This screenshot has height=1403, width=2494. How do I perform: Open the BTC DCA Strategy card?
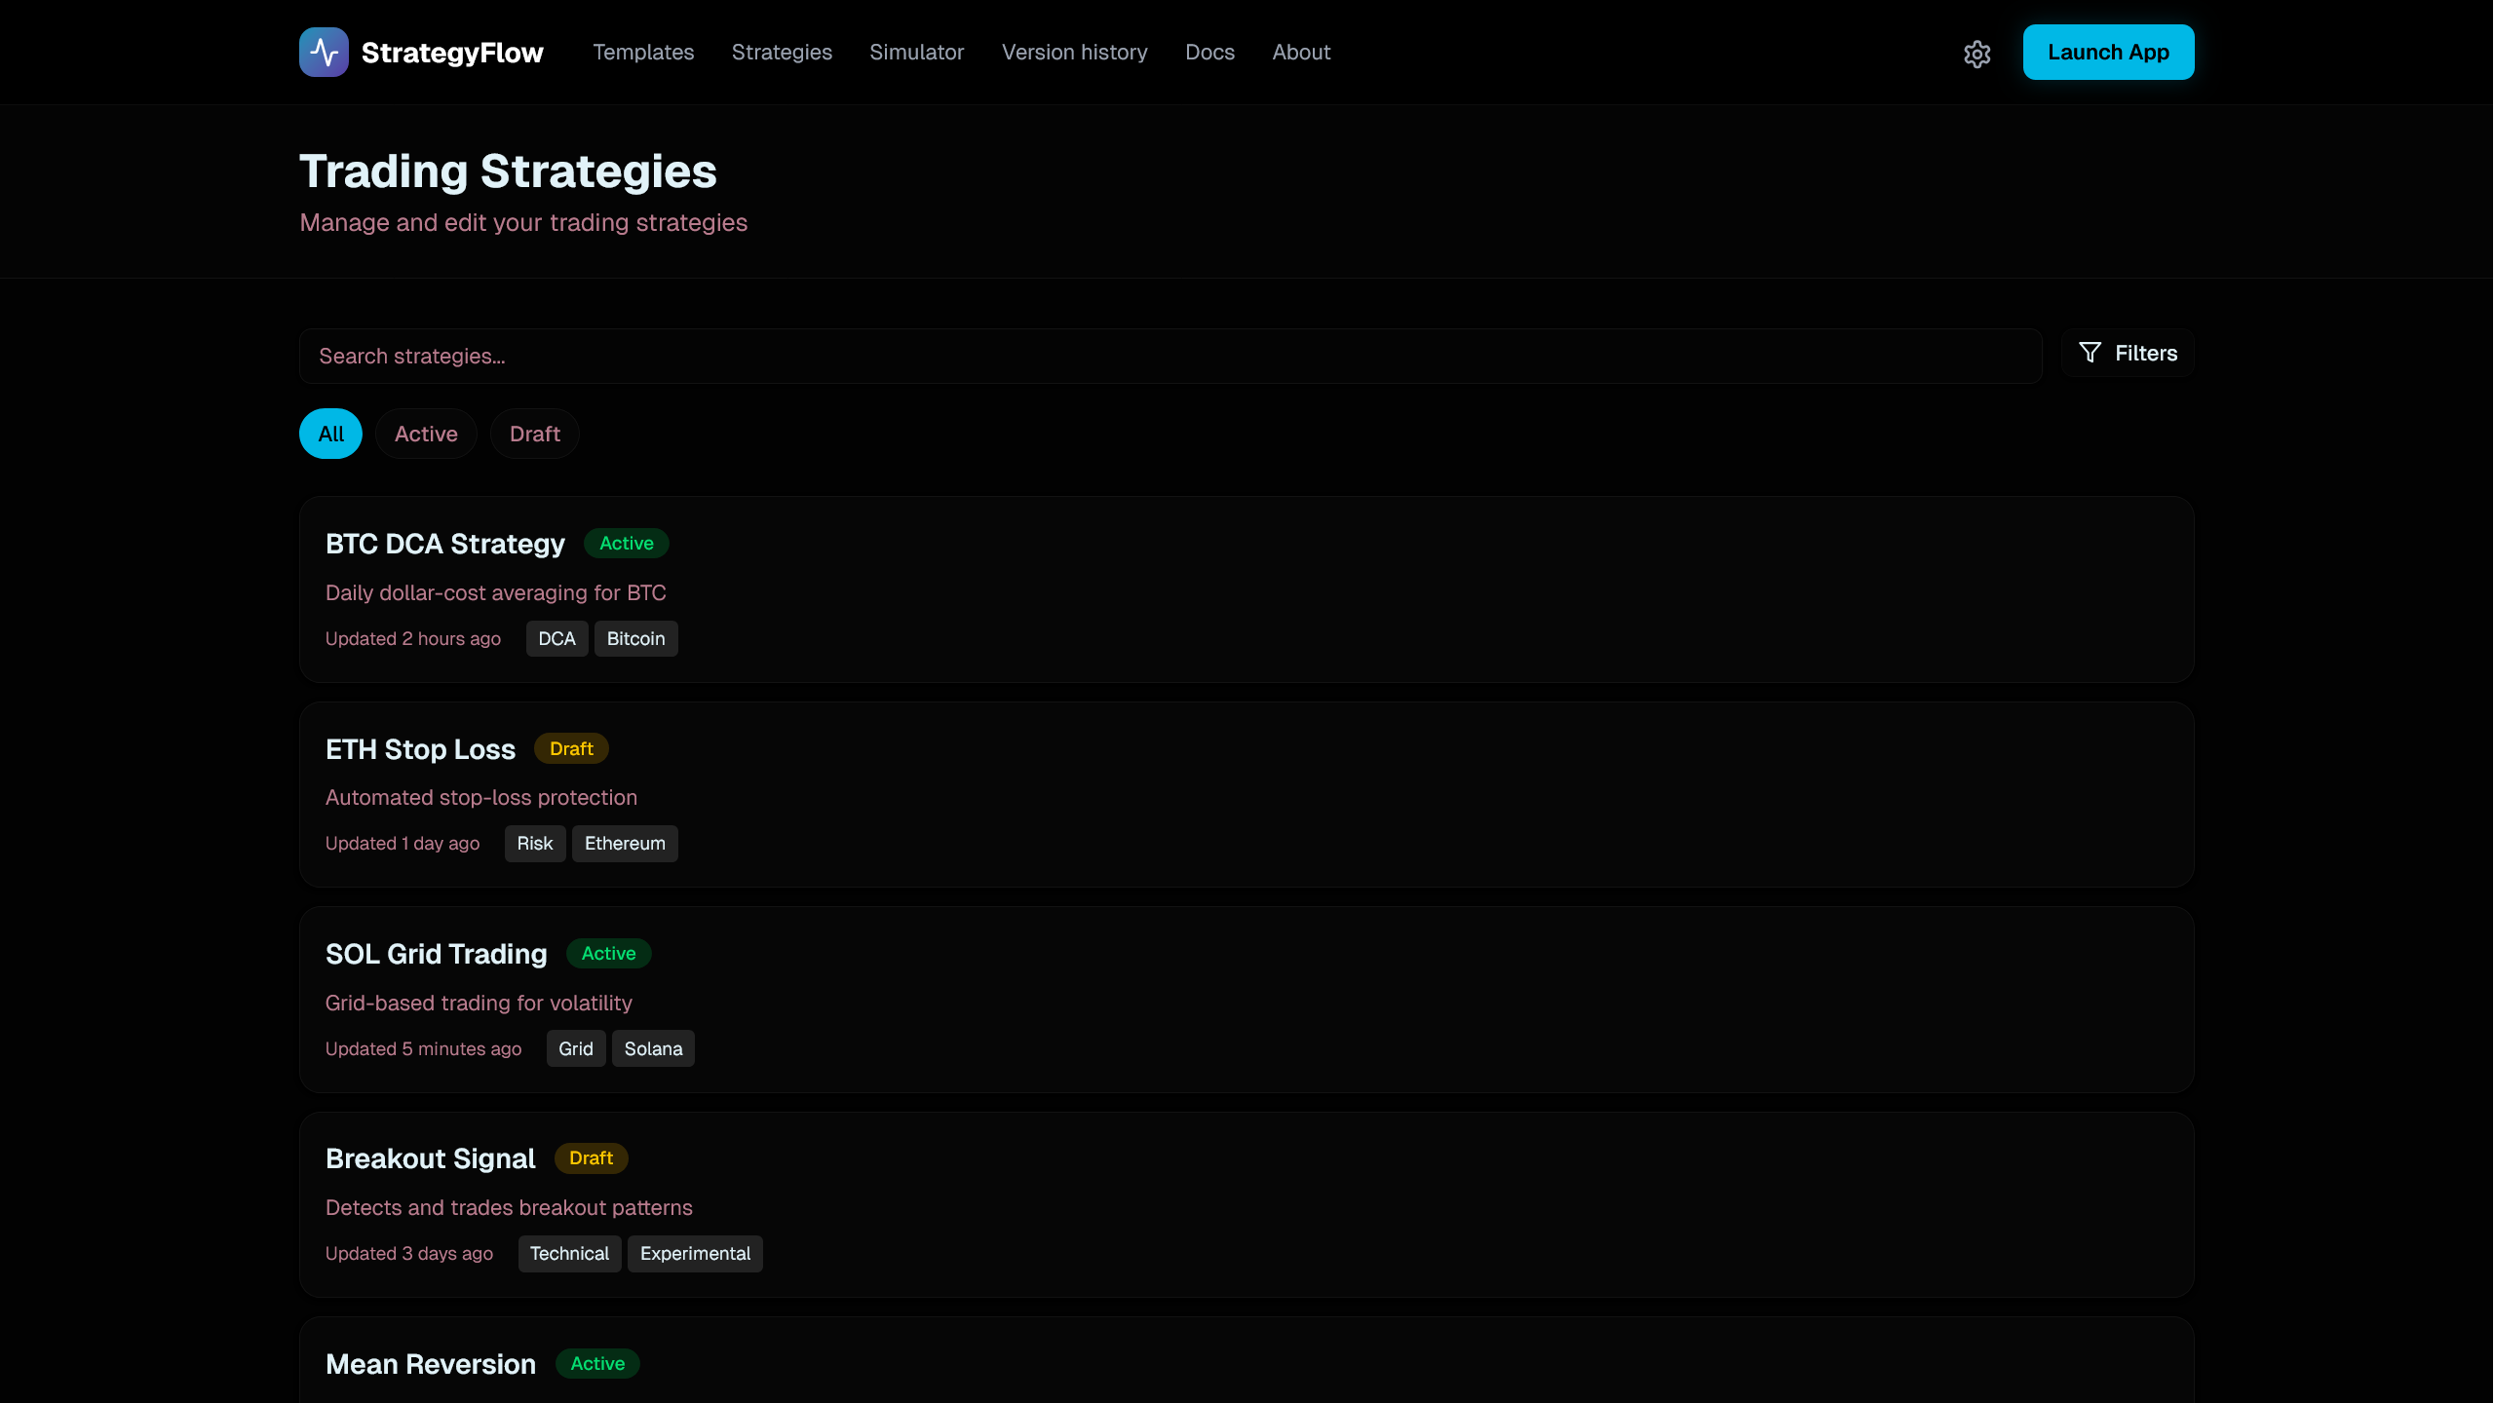click(x=445, y=544)
